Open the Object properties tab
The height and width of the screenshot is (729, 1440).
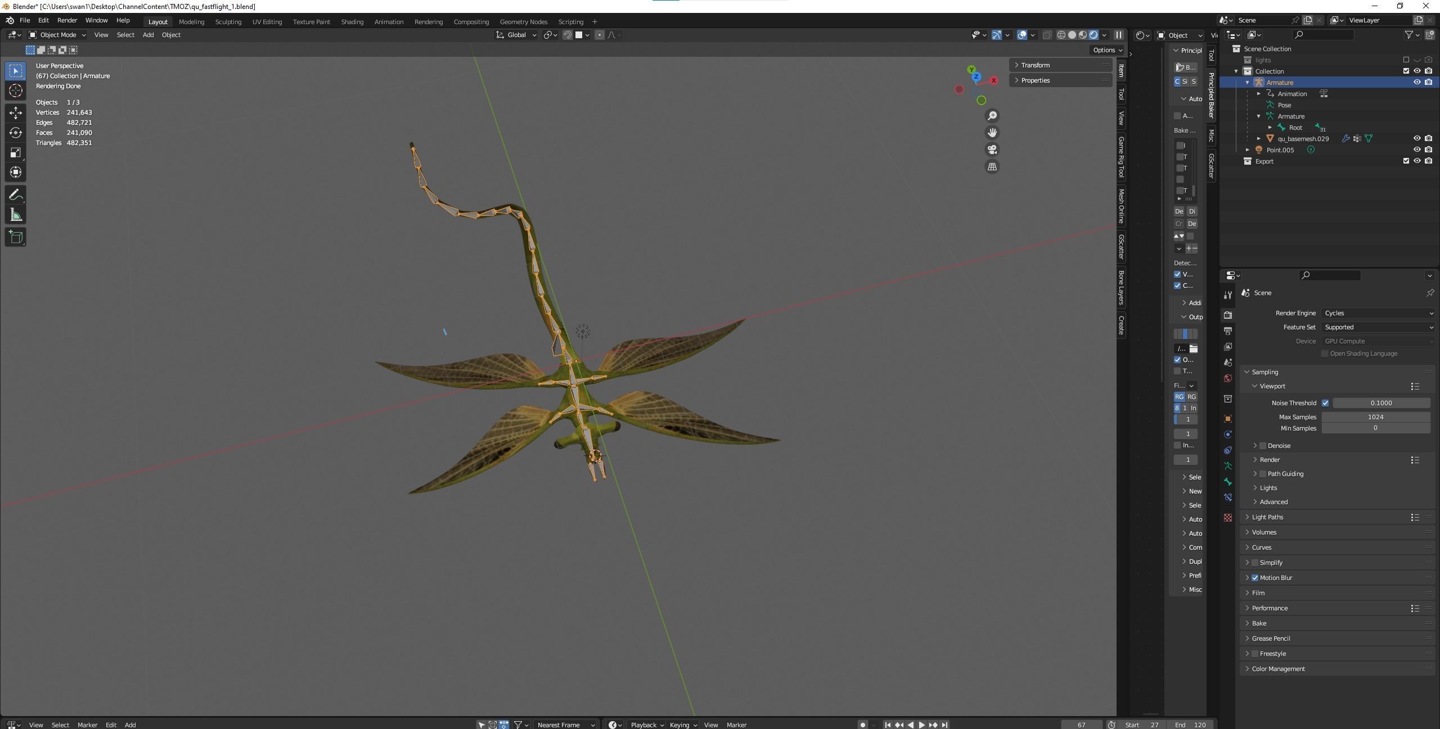pos(1228,419)
